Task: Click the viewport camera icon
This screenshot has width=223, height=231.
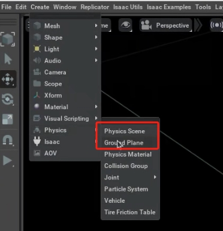Action: (146, 25)
